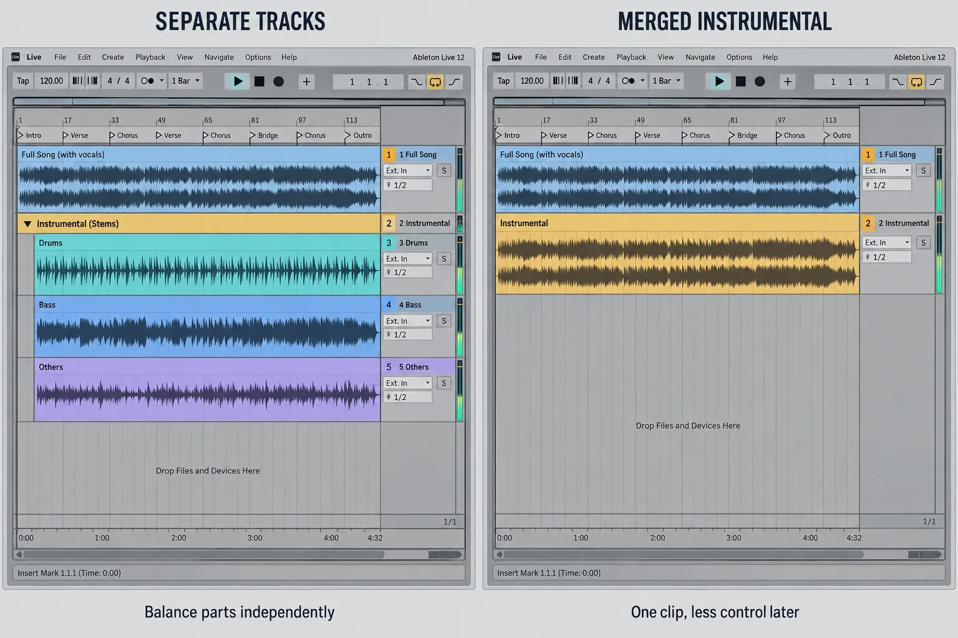Toggle track activator 1 in the merged window
Image resolution: width=958 pixels, height=638 pixels.
click(868, 155)
